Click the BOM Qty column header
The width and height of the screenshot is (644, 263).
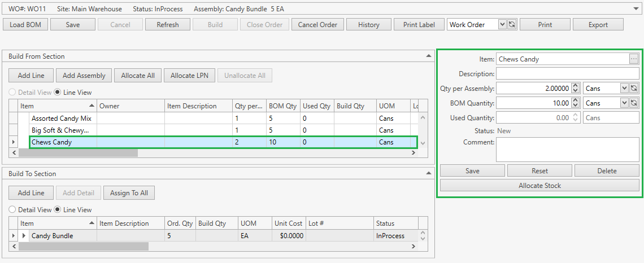(x=284, y=106)
